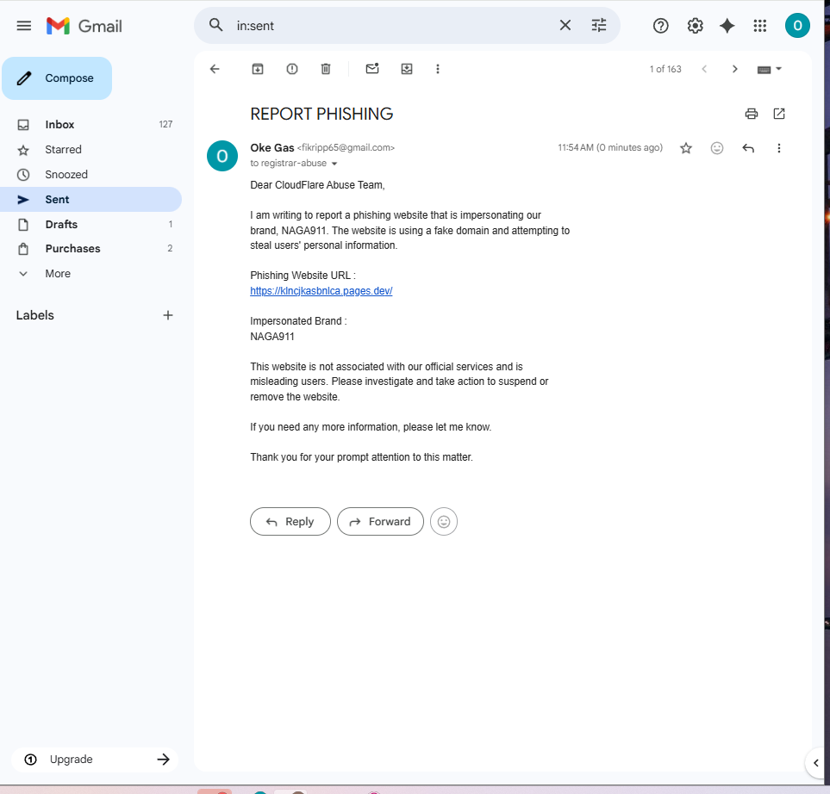Screen dimensions: 830x794
Task: Click the Reply button
Action: (290, 522)
